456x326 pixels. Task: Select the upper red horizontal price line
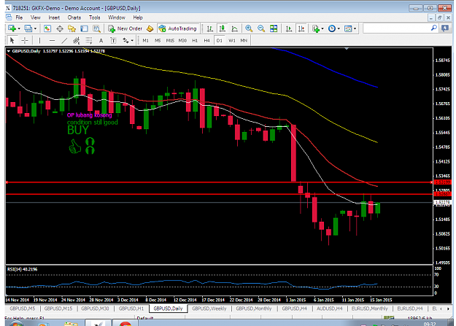click(218, 182)
